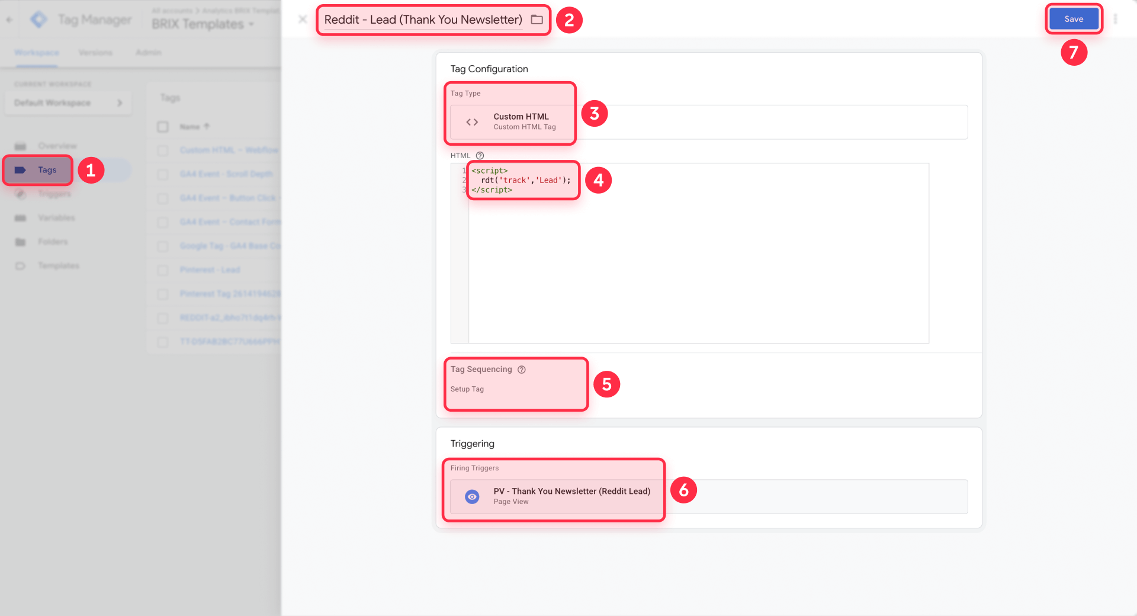Open the GA4 Event - Button Click tag

230,198
